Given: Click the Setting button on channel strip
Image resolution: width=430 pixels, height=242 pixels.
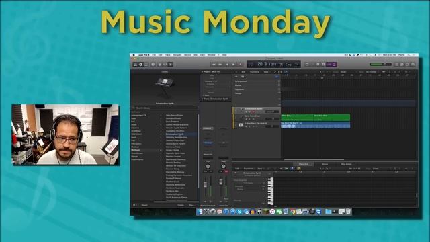Looking at the screenshot, I should click(x=208, y=128).
